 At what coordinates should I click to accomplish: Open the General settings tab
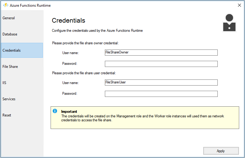tap(22, 18)
